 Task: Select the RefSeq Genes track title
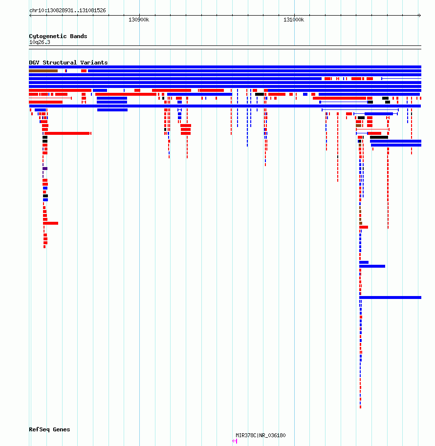(49, 429)
